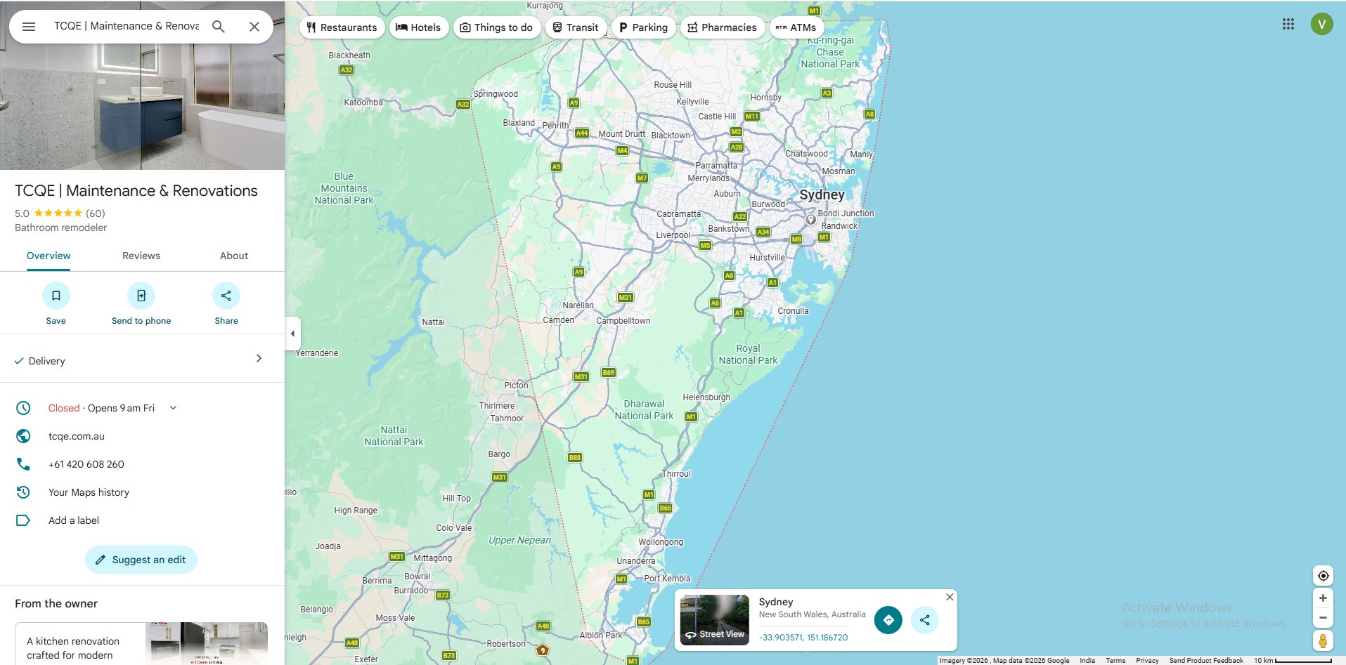Image resolution: width=1346 pixels, height=665 pixels.
Task: Click the search magnifier icon
Action: [x=219, y=27]
